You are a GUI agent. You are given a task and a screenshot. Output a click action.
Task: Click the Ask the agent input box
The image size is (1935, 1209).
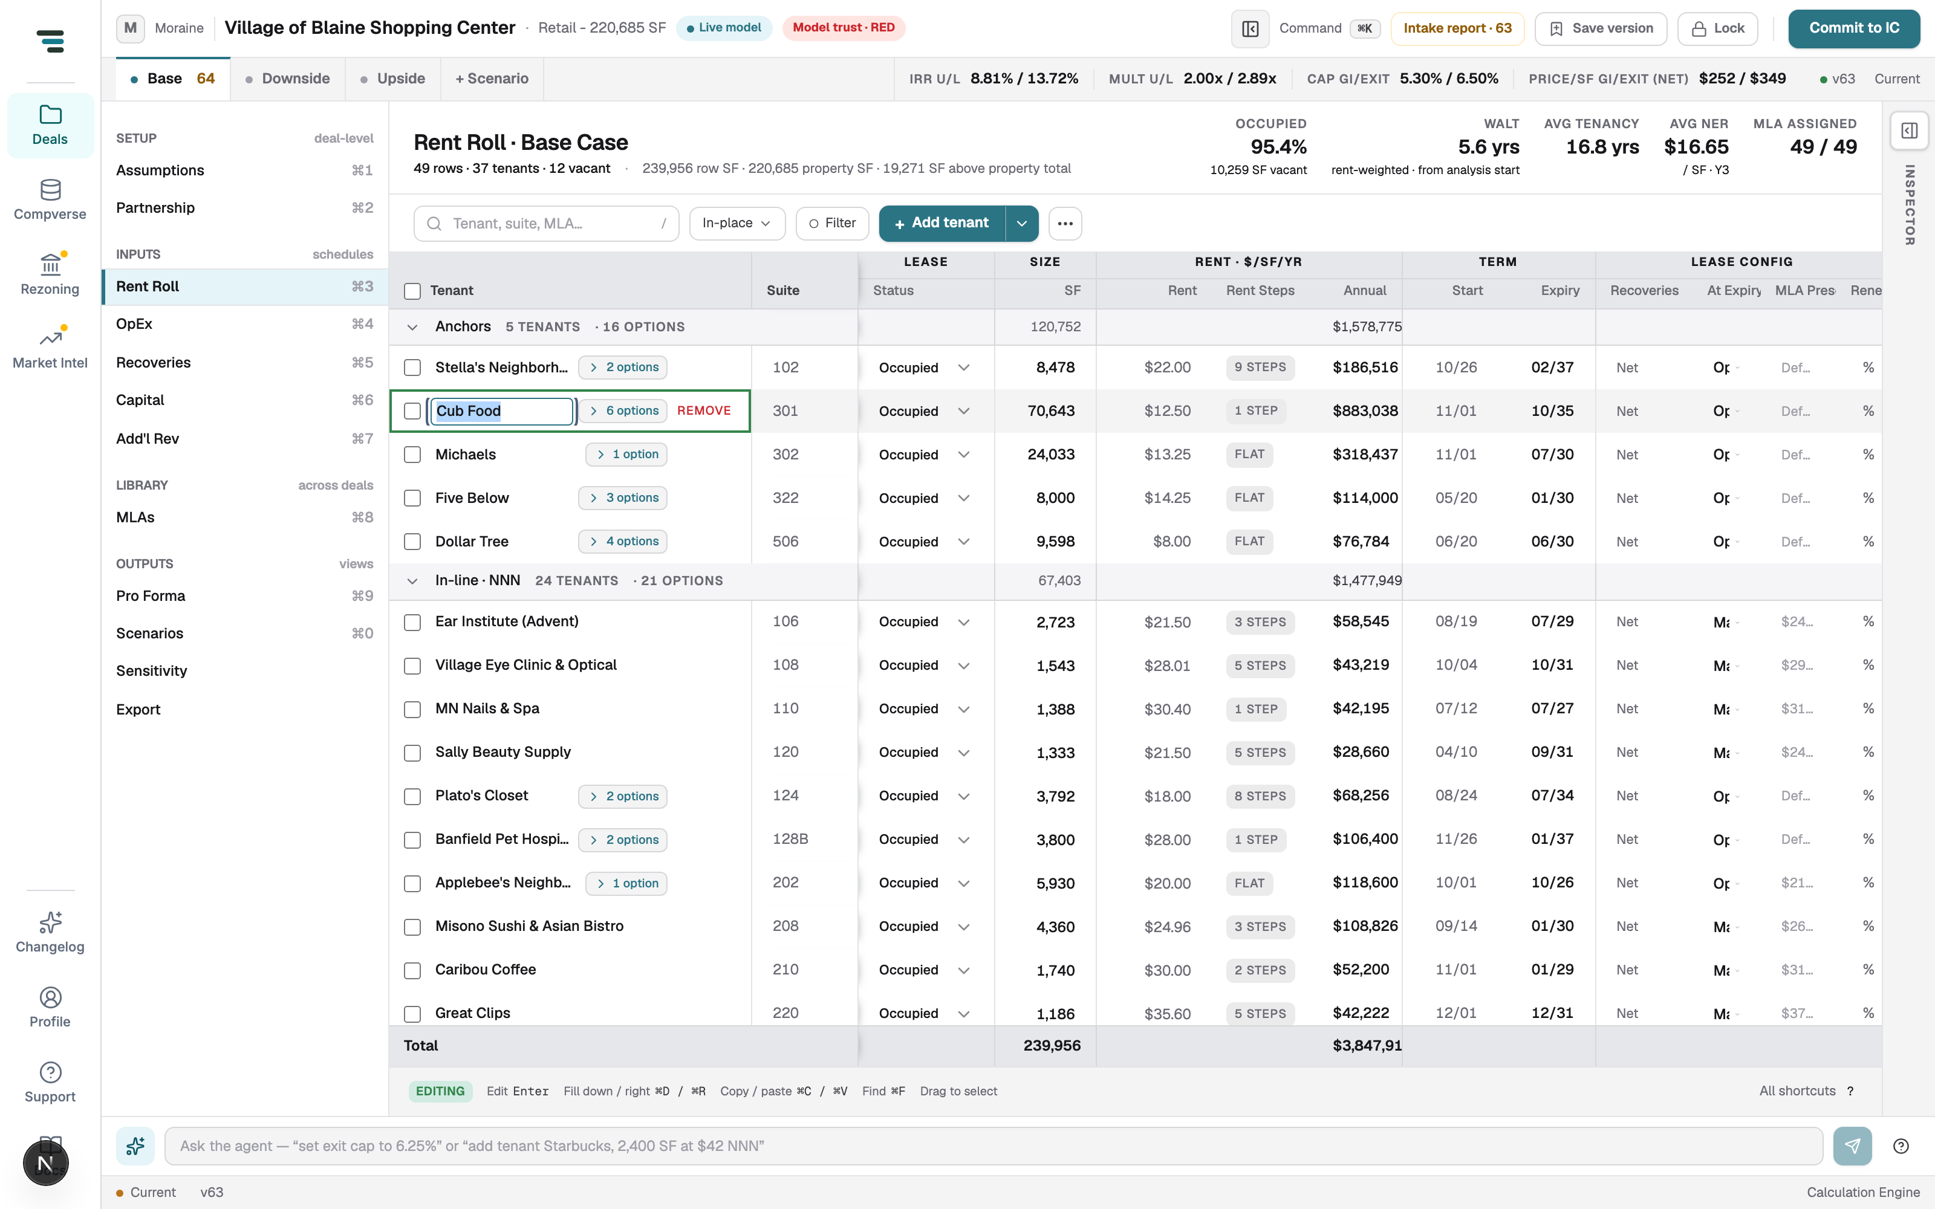994,1146
